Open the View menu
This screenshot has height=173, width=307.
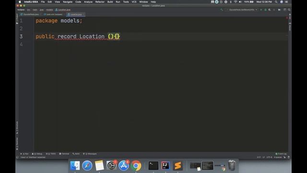pyautogui.click(x=57, y=2)
